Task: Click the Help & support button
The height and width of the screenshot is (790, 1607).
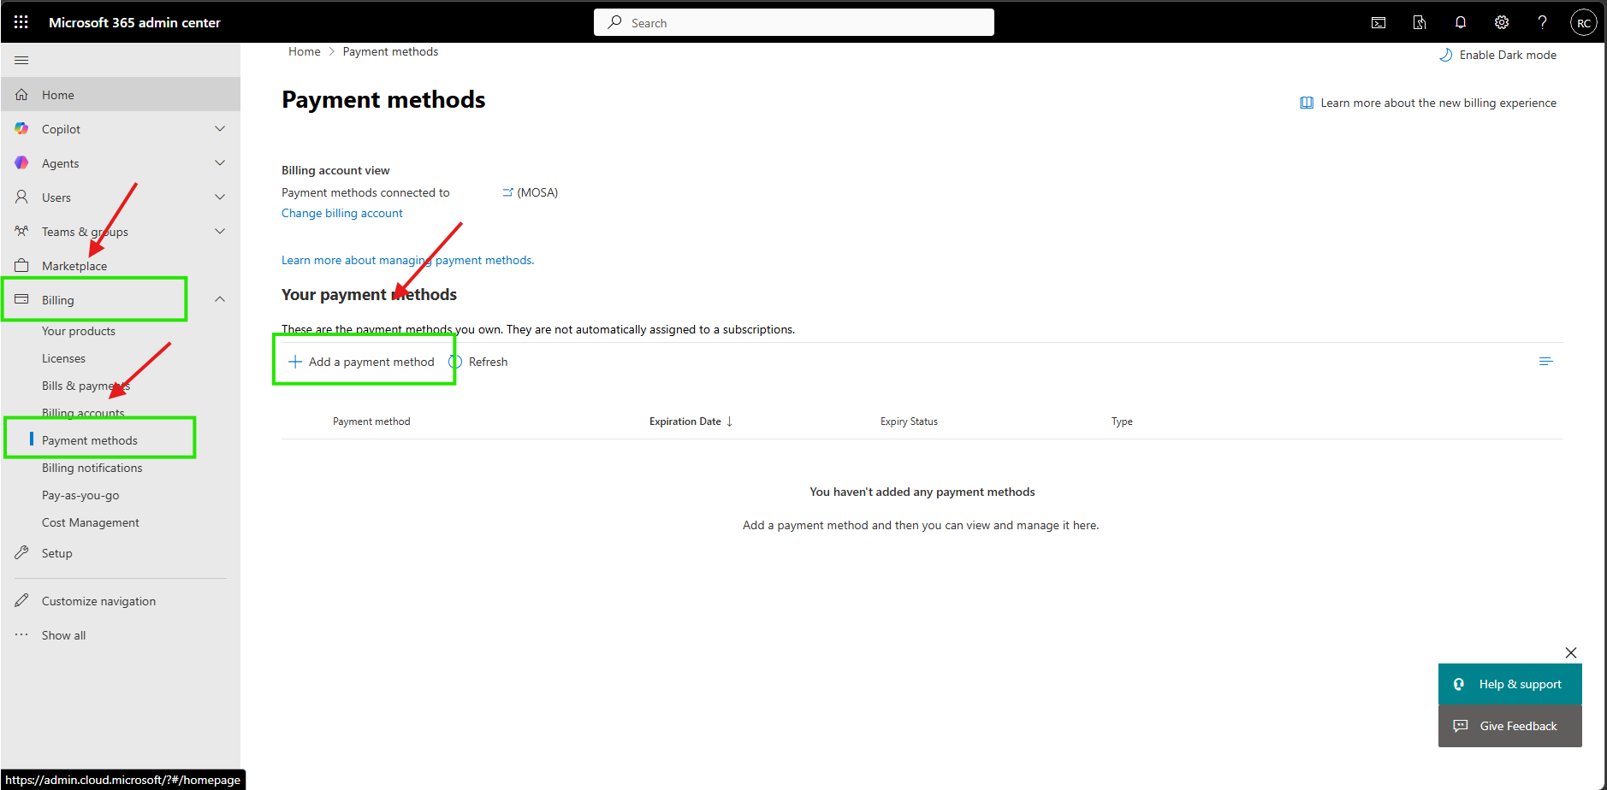Action: [1510, 684]
